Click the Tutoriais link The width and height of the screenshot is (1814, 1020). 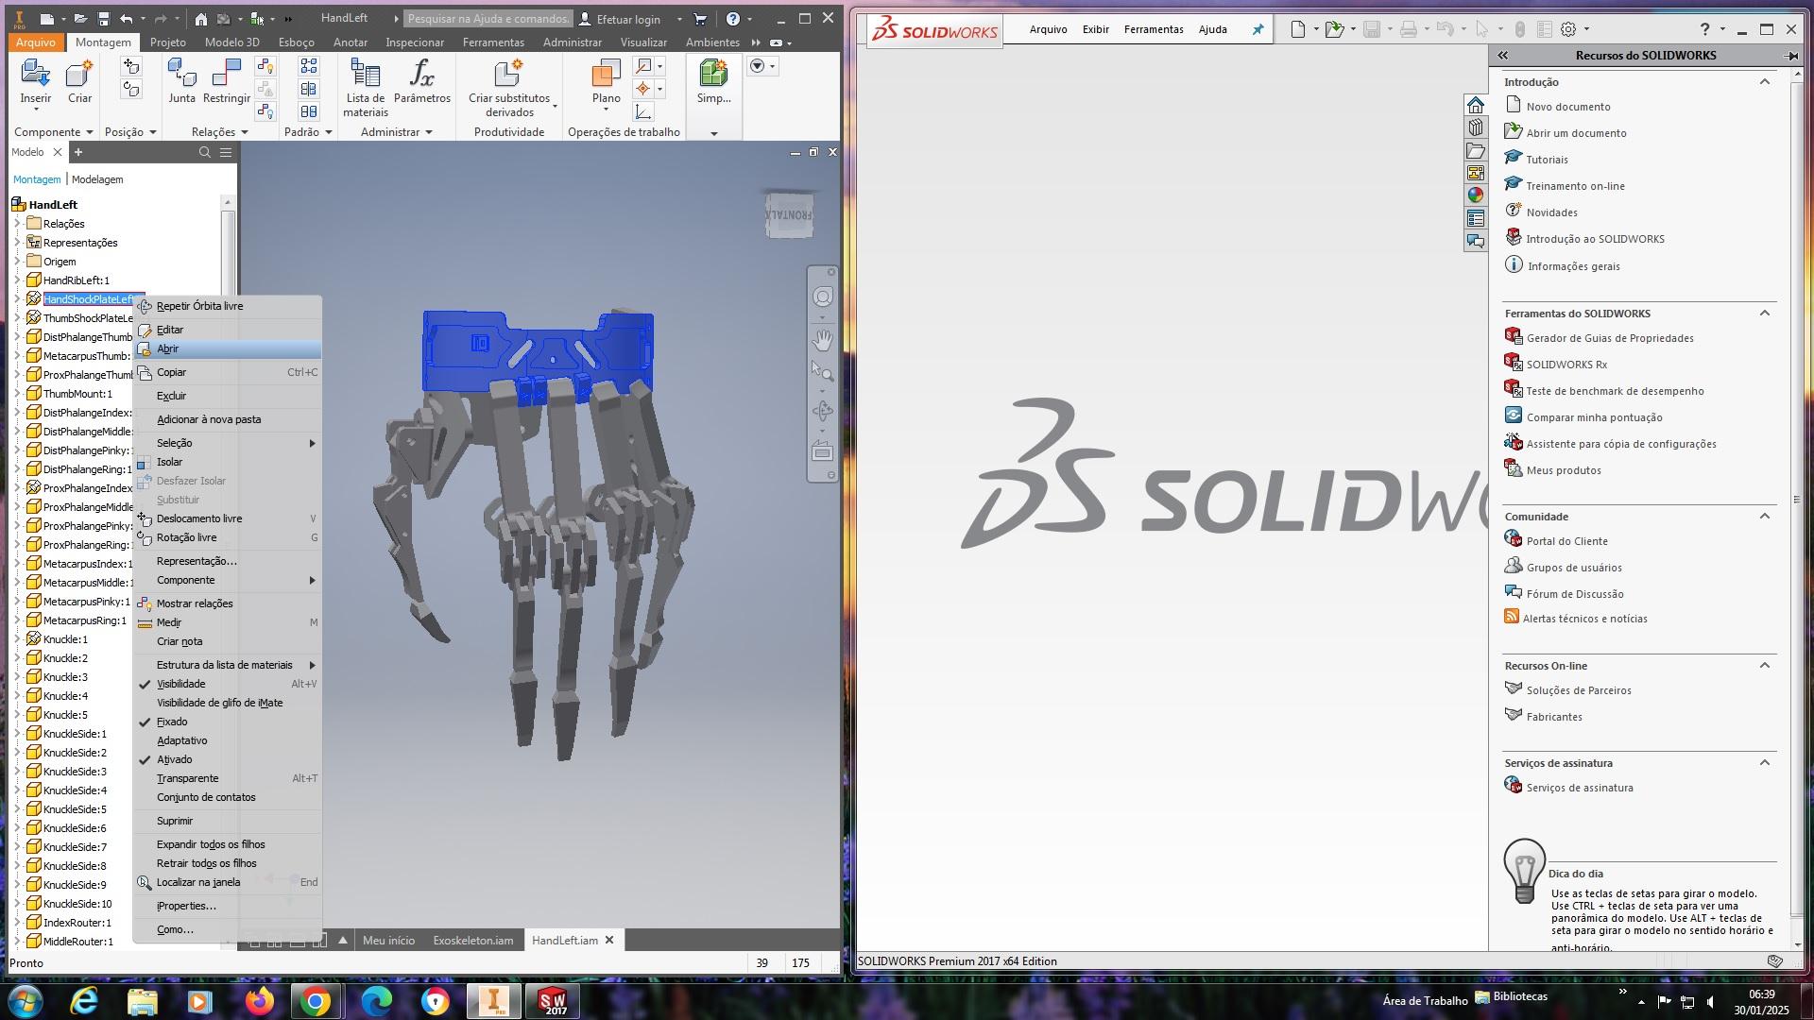pyautogui.click(x=1547, y=160)
